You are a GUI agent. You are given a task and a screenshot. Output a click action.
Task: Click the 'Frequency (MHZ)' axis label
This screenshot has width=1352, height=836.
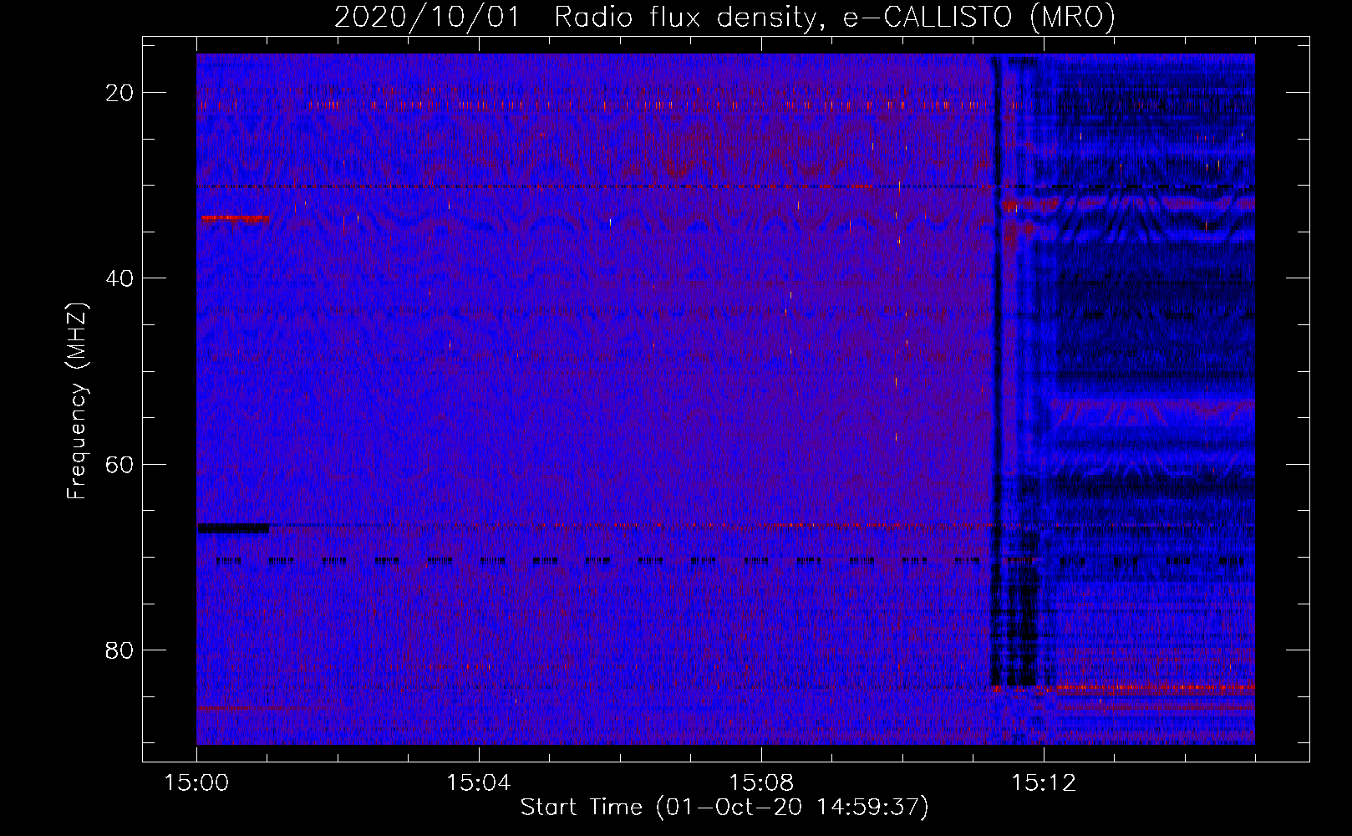[x=77, y=401]
